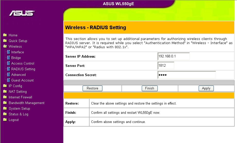Focus the Server IP Address field
This screenshot has width=237, height=143.
173,56
